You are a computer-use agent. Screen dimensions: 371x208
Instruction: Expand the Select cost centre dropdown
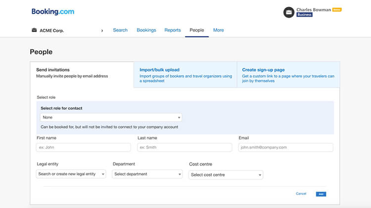226,174
